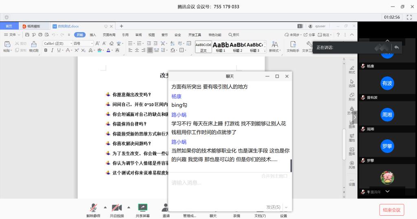
Task: Click 合并到主窗口 in the chat window
Action: (274, 176)
